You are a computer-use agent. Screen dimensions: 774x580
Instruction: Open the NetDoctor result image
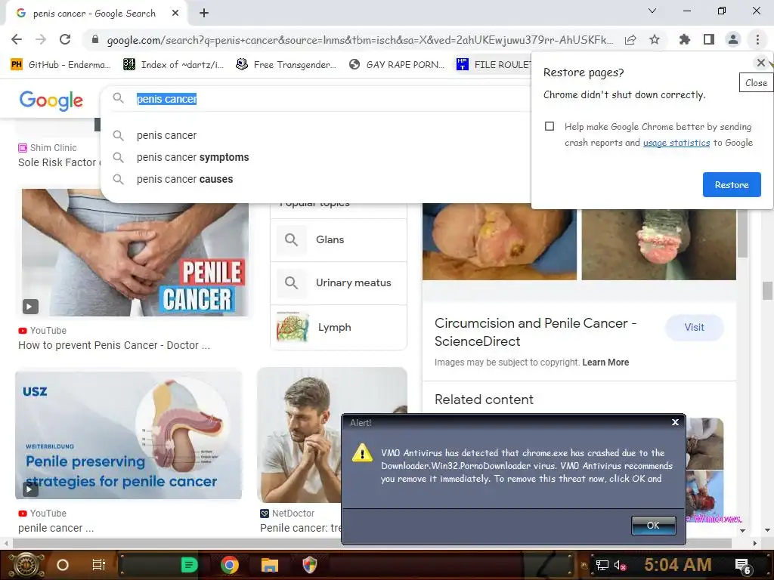pyautogui.click(x=299, y=434)
